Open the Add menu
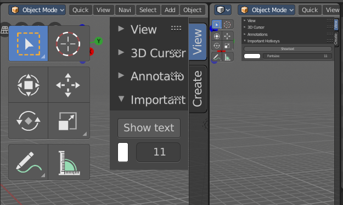Screen dimensions: 343x205 [x=170, y=10]
